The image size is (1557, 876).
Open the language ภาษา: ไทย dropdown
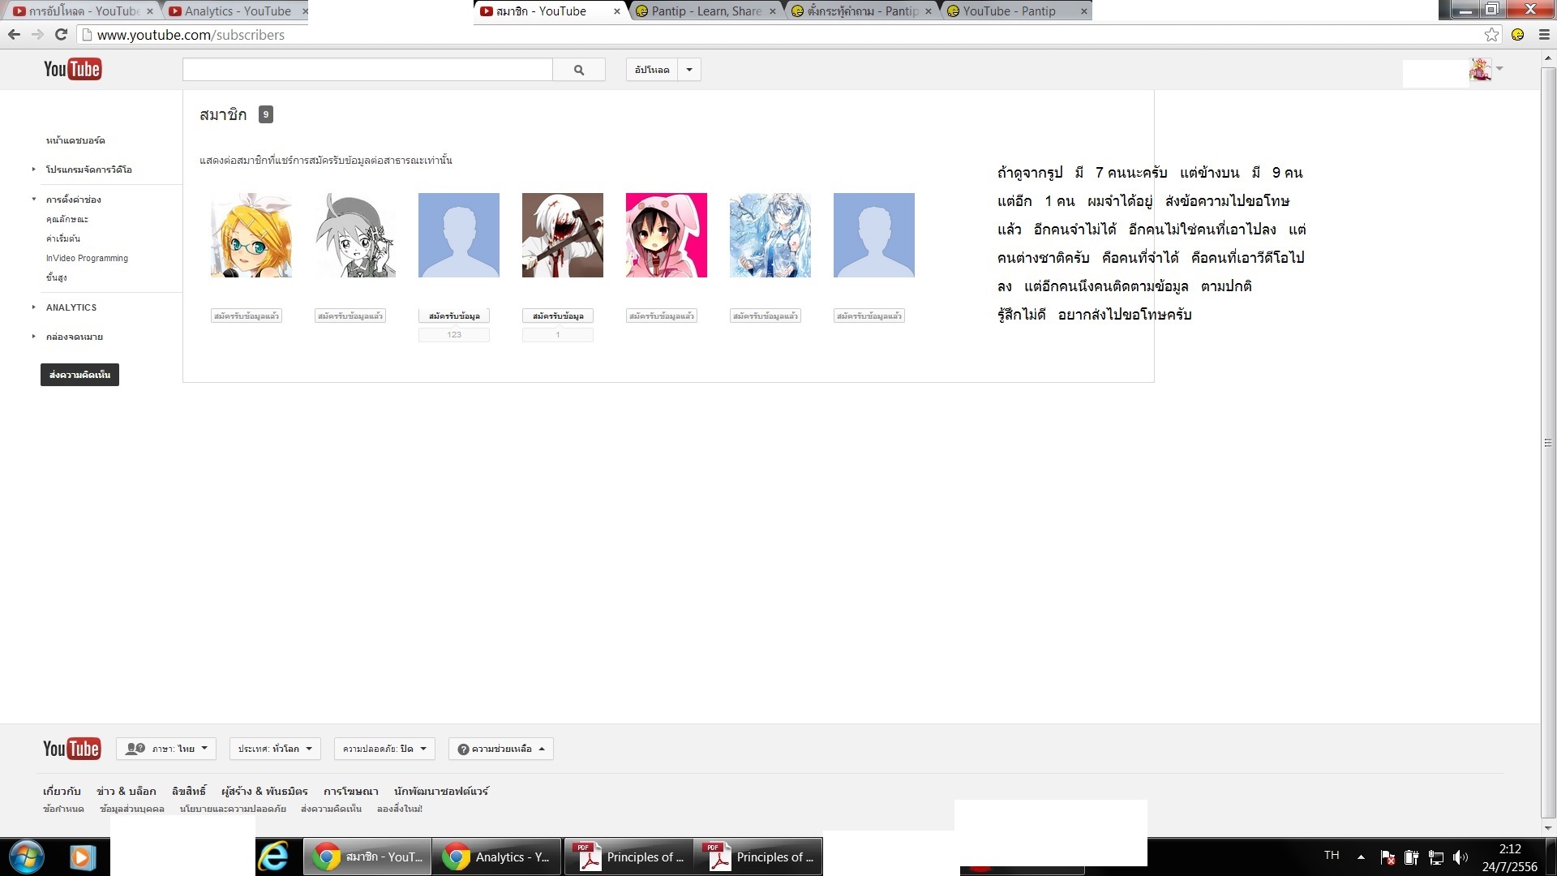[166, 749]
